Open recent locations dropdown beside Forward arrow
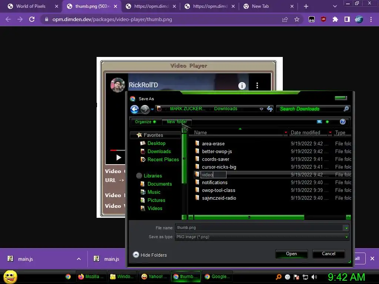This screenshot has width=379, height=284. click(152, 109)
